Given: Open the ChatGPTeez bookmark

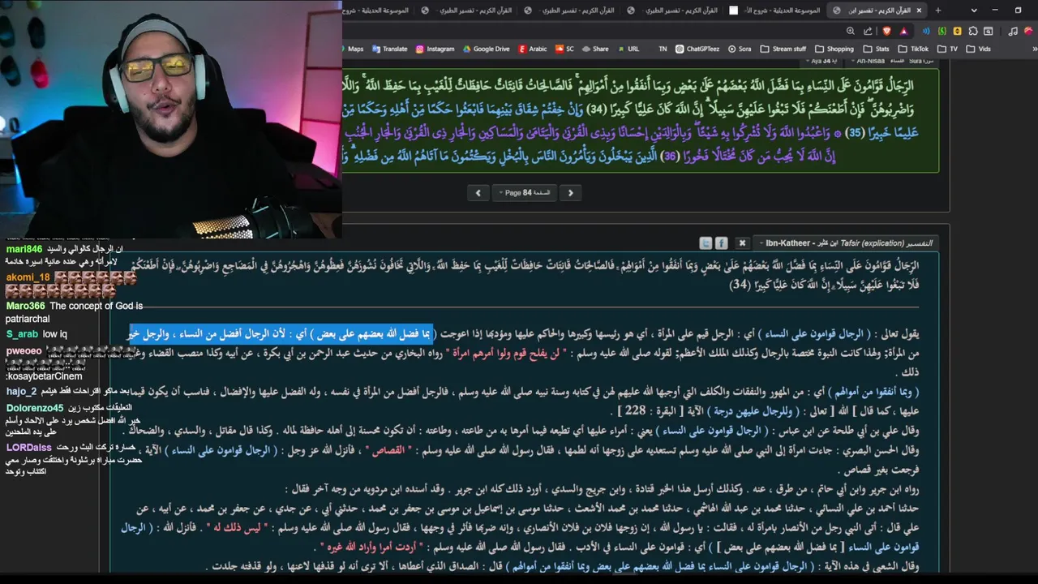Looking at the screenshot, I should 697,49.
